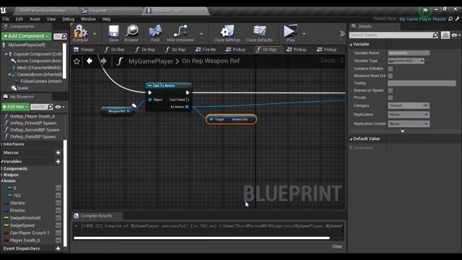Open Variable Type dropdown
The image size is (462, 260).
click(406, 61)
